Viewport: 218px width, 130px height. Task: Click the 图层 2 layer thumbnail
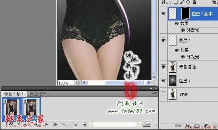click(173, 40)
